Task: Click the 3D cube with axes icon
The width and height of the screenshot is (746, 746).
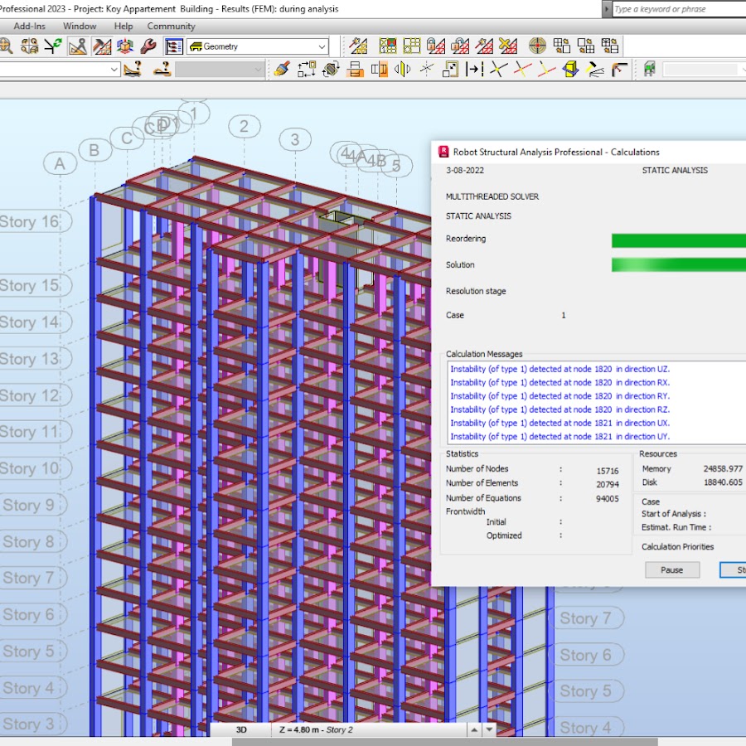Action: coord(125,46)
